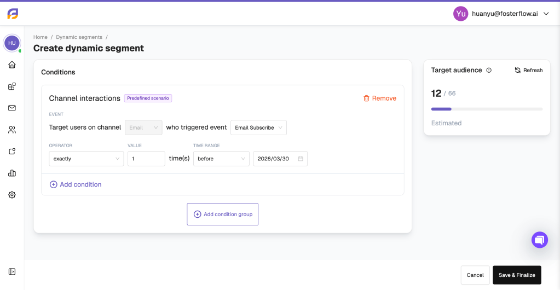The image size is (560, 290).
Task: Open the calendar icon in date field
Action: click(301, 159)
